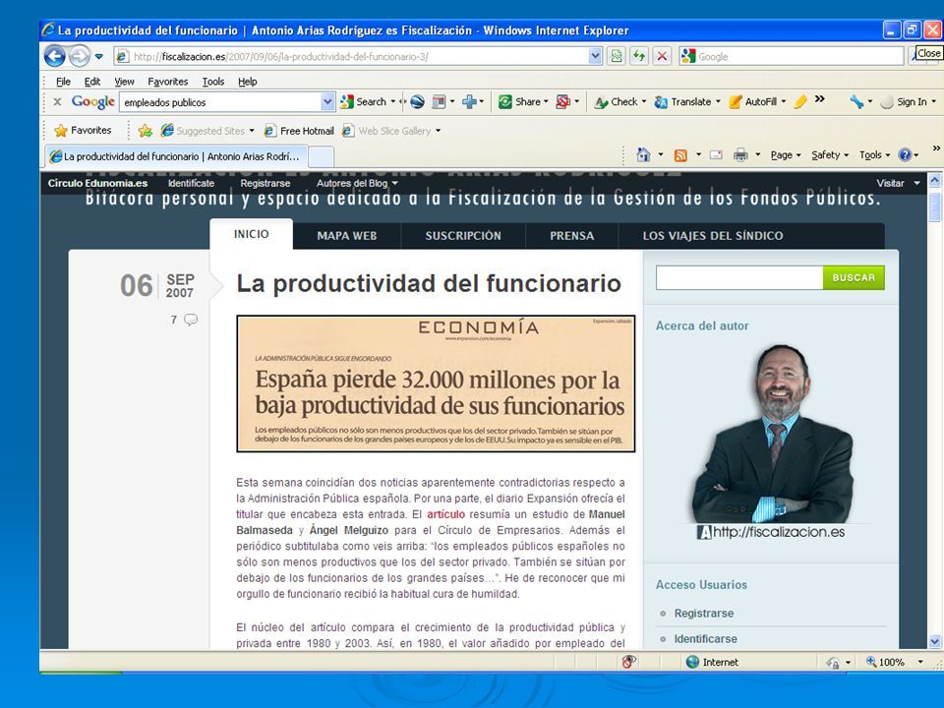
Task: Click the AutoFill button
Action: click(753, 101)
